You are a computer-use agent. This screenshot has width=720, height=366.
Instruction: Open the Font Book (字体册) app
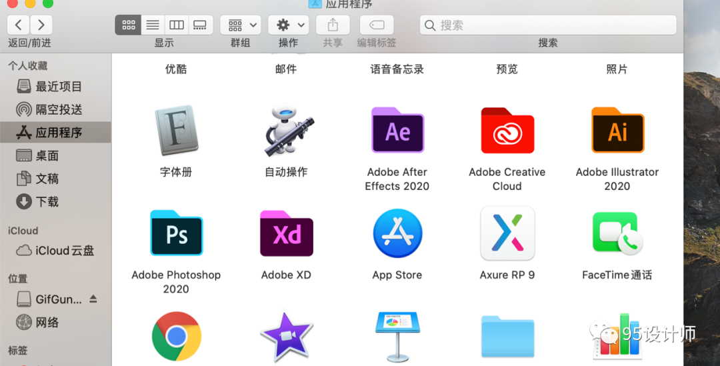click(x=176, y=130)
